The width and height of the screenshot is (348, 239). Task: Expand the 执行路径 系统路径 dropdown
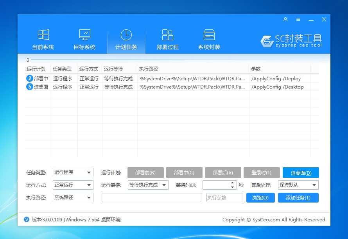[x=73, y=197]
